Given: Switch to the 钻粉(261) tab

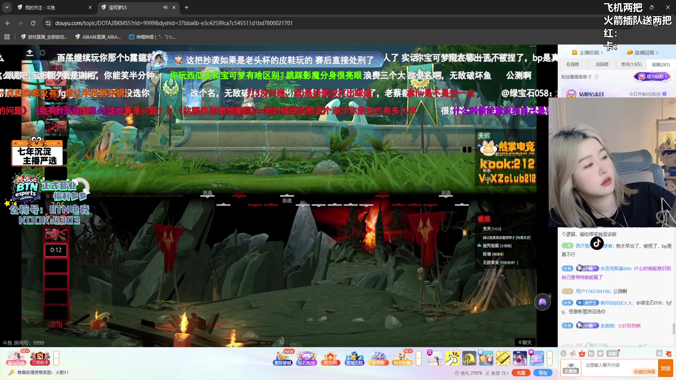Looking at the screenshot, I should pos(661,64).
